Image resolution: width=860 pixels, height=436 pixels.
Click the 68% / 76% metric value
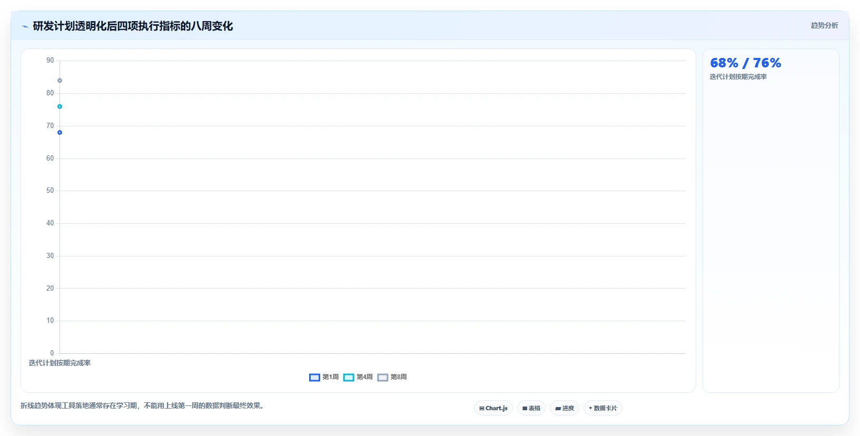pos(746,63)
